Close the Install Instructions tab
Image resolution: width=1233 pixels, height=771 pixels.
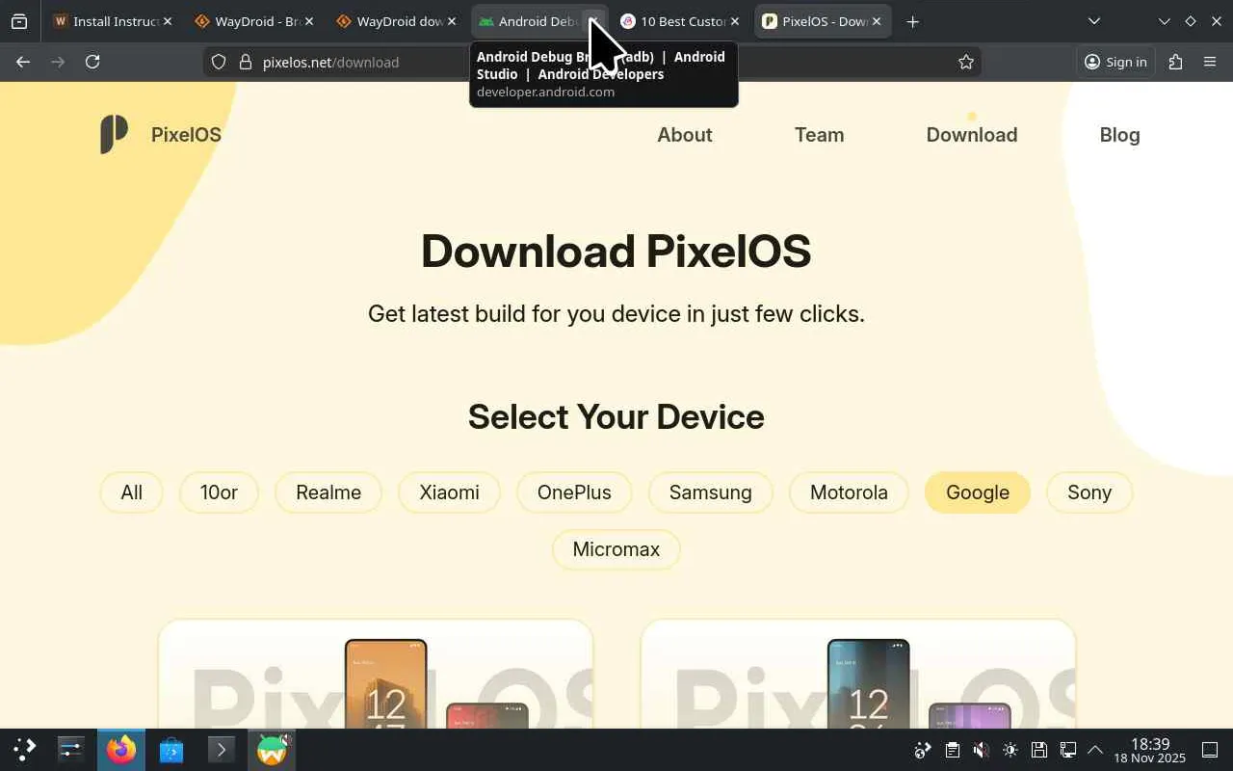pyautogui.click(x=168, y=21)
